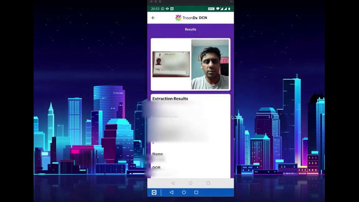The image size is (359, 202).
Task: Click the recents square in blue toolbar
Action: point(196,192)
